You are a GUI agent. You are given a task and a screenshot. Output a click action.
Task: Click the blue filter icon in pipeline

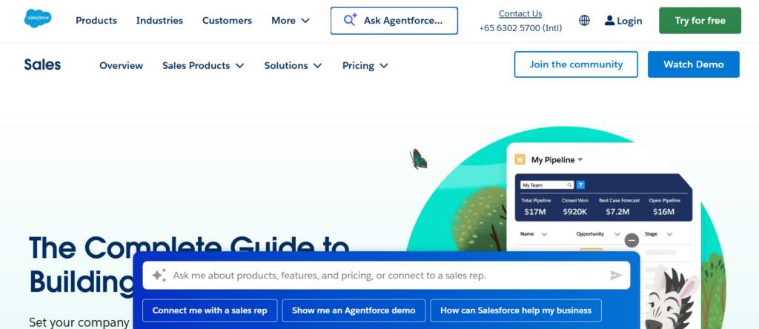pos(580,185)
